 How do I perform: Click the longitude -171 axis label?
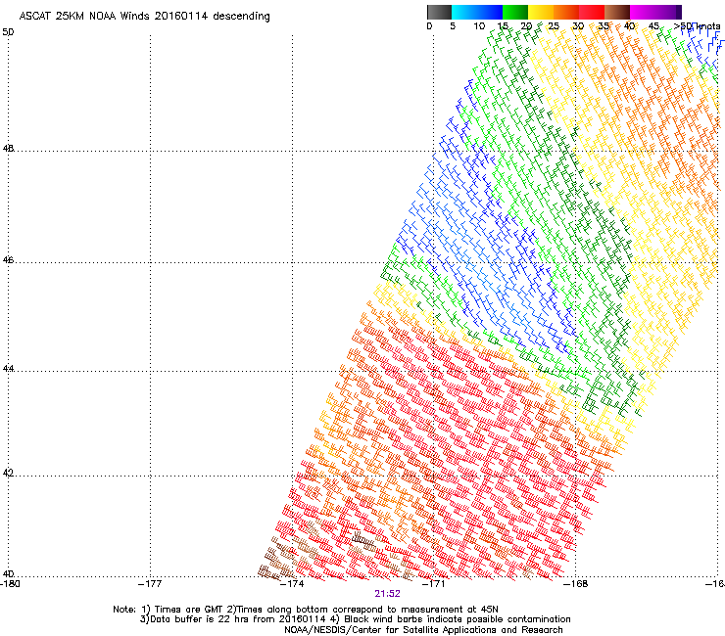pyautogui.click(x=434, y=584)
